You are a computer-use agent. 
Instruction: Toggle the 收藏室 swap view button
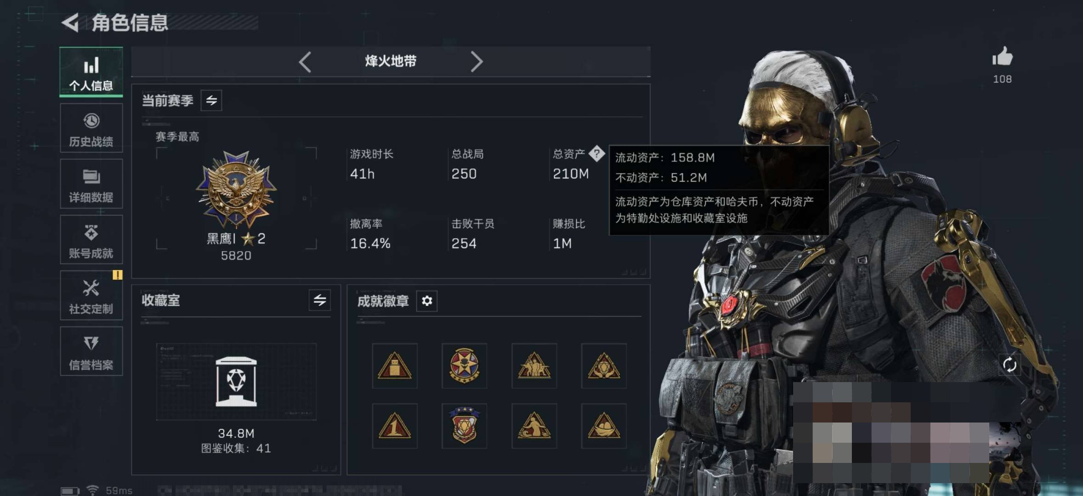[320, 300]
